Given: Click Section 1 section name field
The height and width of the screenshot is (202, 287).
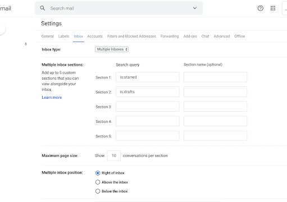Looking at the screenshot, I should [x=215, y=77].
